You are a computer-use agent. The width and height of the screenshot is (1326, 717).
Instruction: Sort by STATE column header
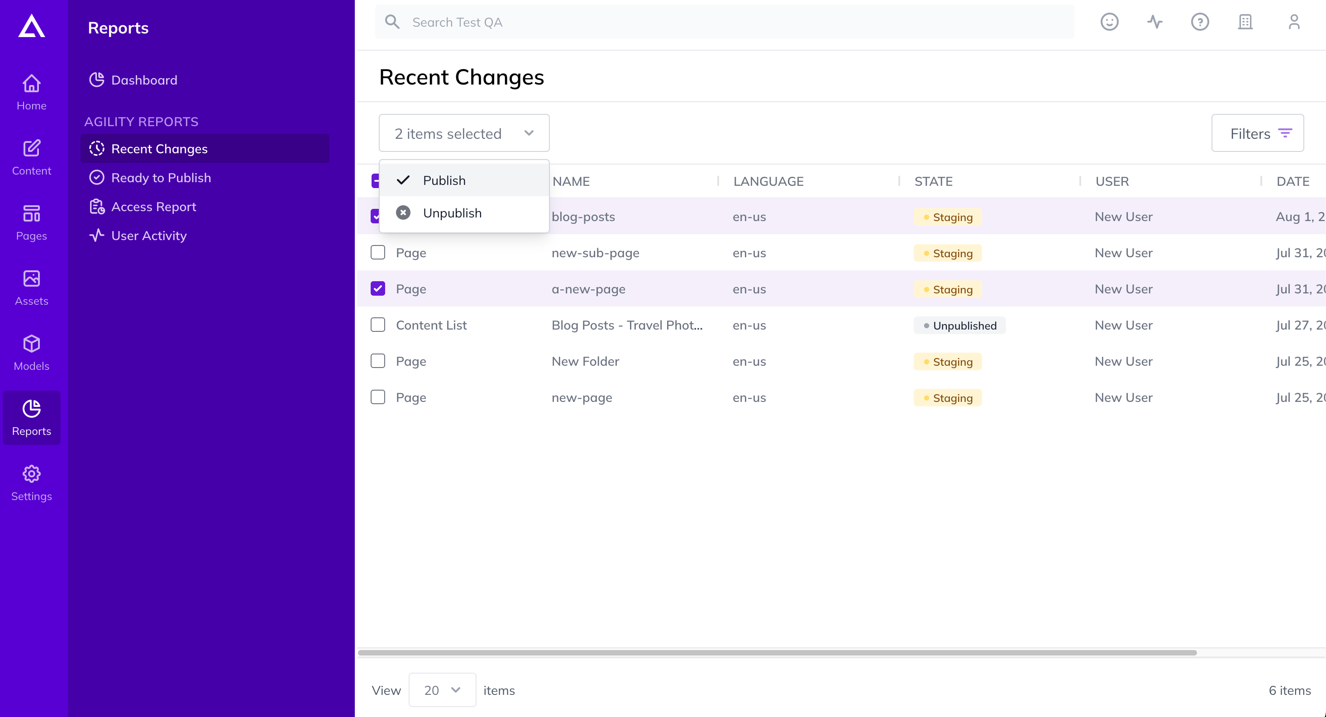click(x=933, y=181)
